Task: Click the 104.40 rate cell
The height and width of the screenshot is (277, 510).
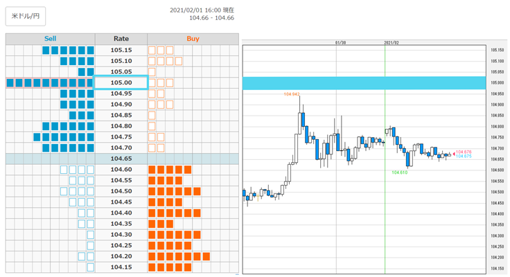Action: (121, 213)
